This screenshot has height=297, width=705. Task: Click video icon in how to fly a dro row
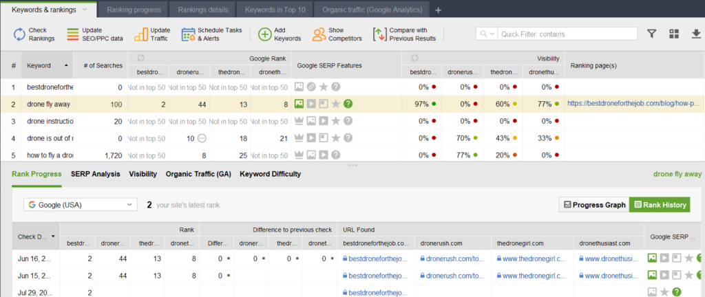click(324, 155)
